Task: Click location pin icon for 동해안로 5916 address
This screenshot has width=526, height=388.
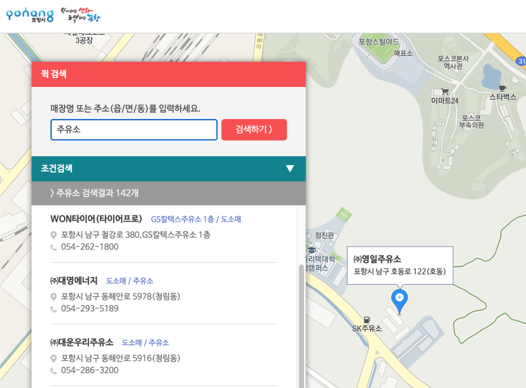Action: pyautogui.click(x=53, y=359)
